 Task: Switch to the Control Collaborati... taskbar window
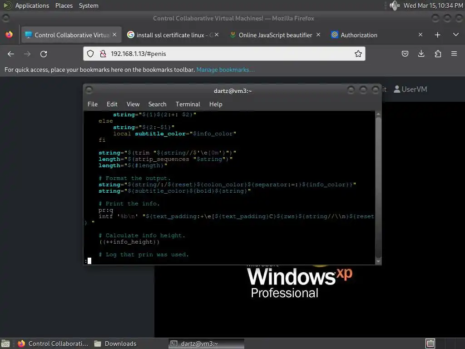[x=53, y=344]
